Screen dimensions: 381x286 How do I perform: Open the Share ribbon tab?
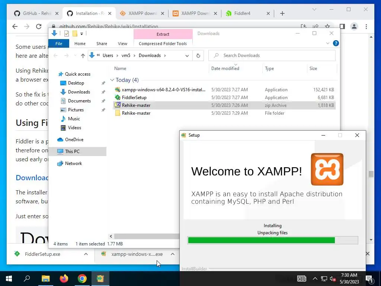[x=102, y=44]
